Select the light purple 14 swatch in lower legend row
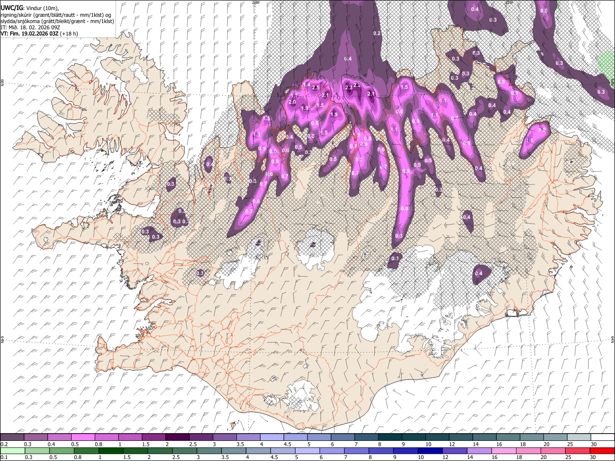The image size is (615, 461). (x=480, y=450)
